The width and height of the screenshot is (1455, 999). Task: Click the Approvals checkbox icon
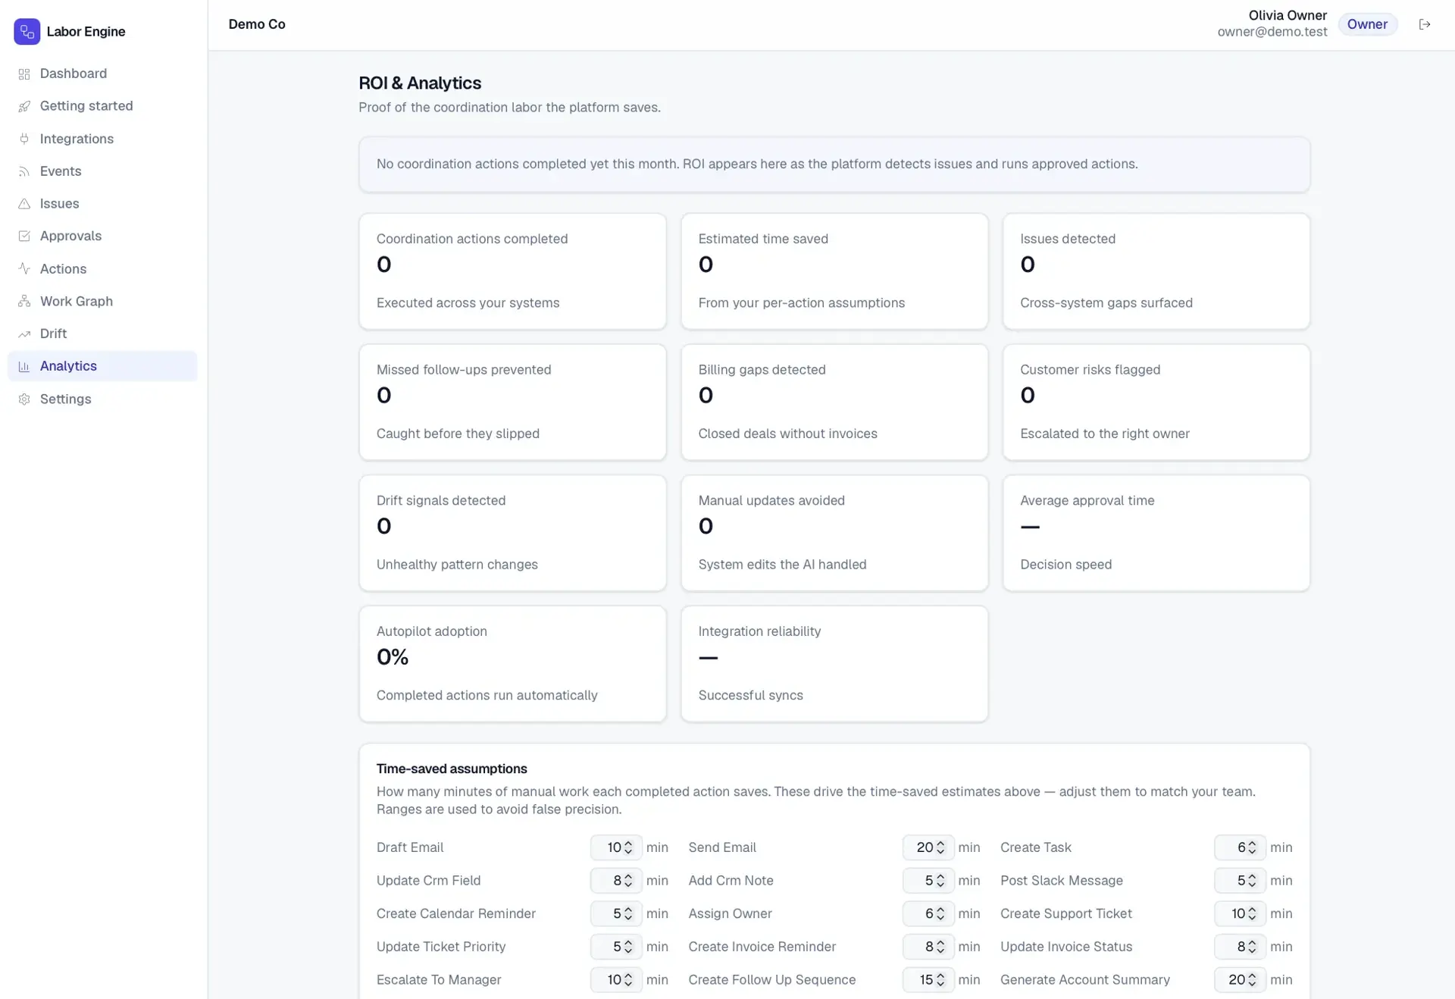click(x=24, y=236)
